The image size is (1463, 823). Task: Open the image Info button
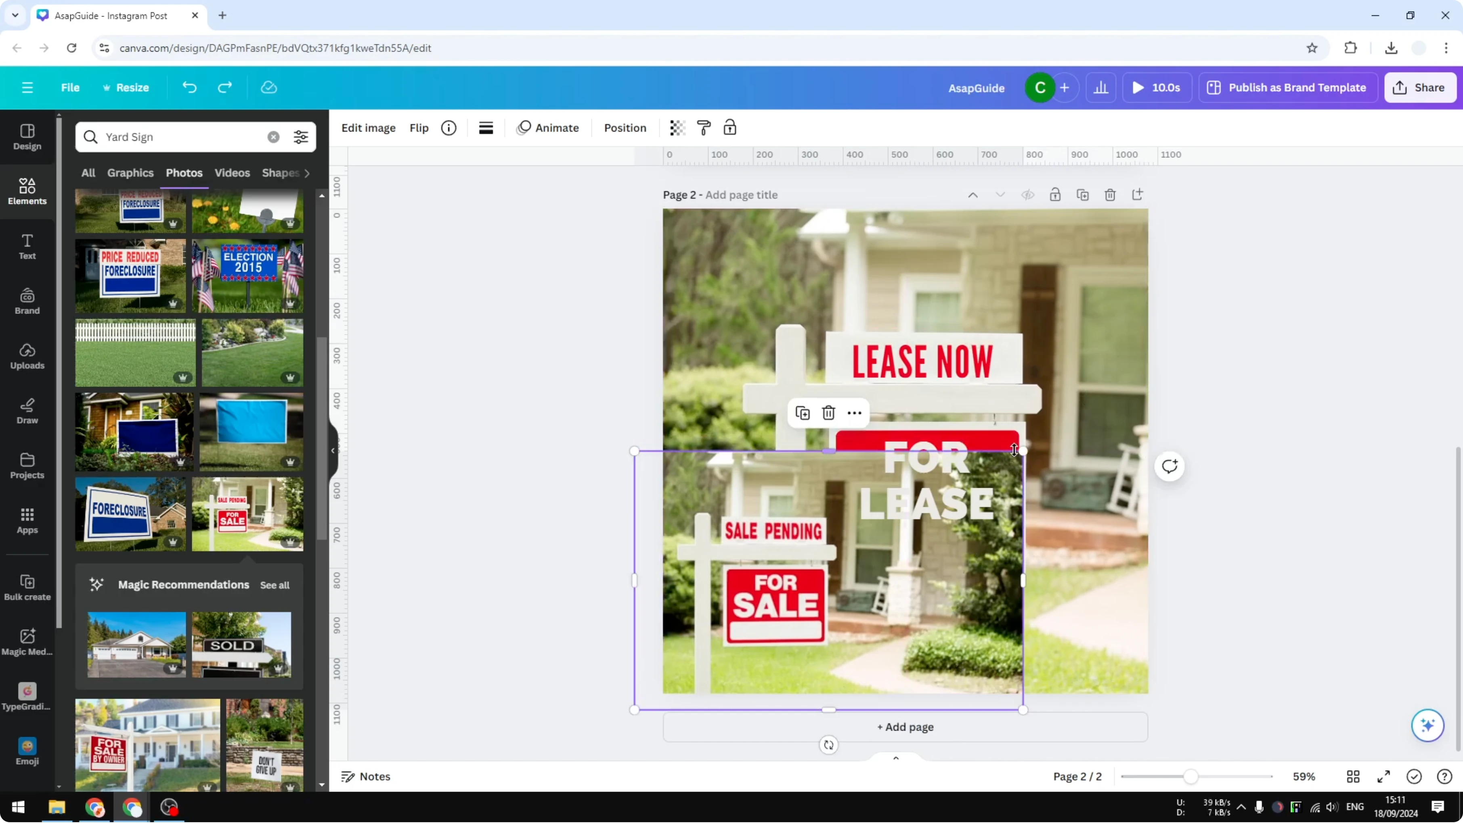click(449, 128)
